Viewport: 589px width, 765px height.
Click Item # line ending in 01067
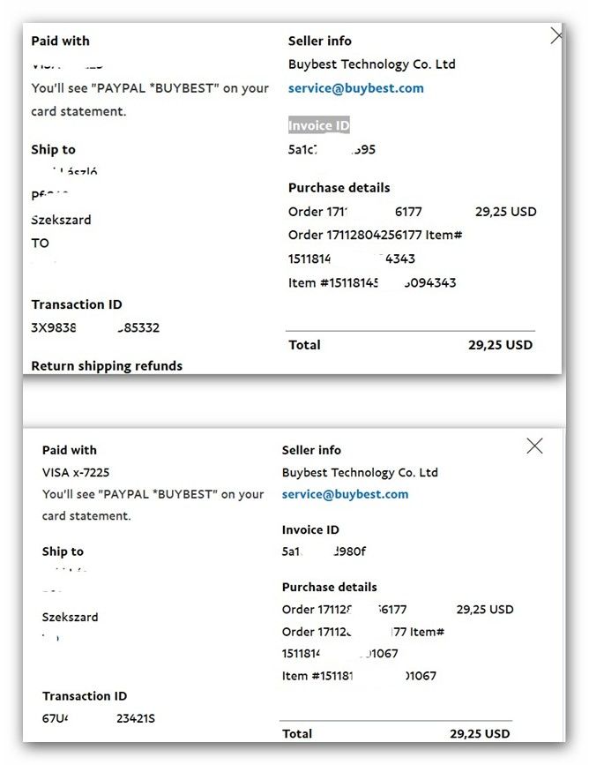coord(360,676)
